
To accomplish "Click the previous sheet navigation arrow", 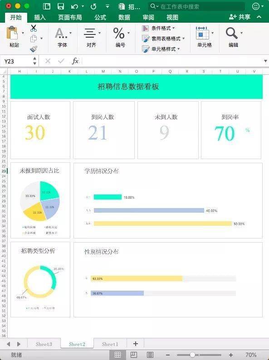I will click(9, 344).
